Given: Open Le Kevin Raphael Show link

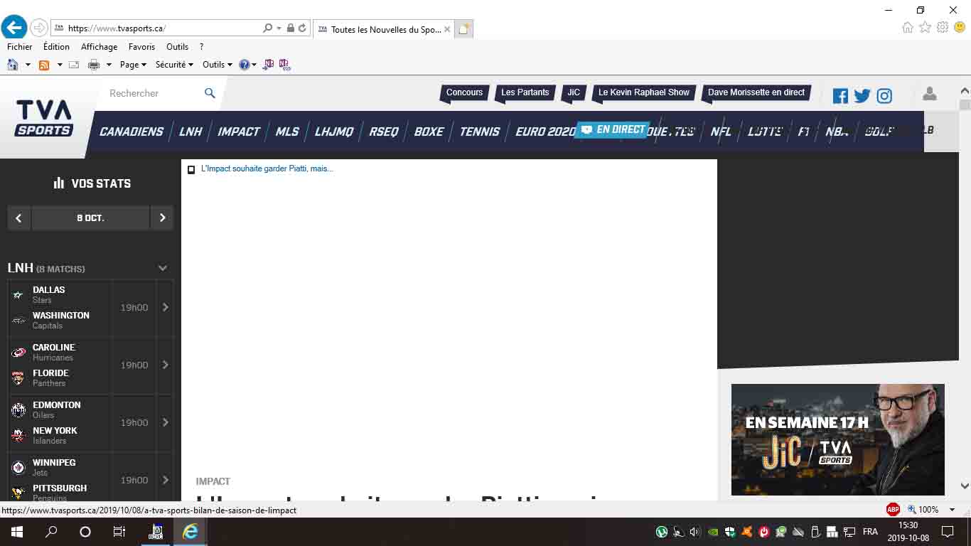Looking at the screenshot, I should 643,92.
